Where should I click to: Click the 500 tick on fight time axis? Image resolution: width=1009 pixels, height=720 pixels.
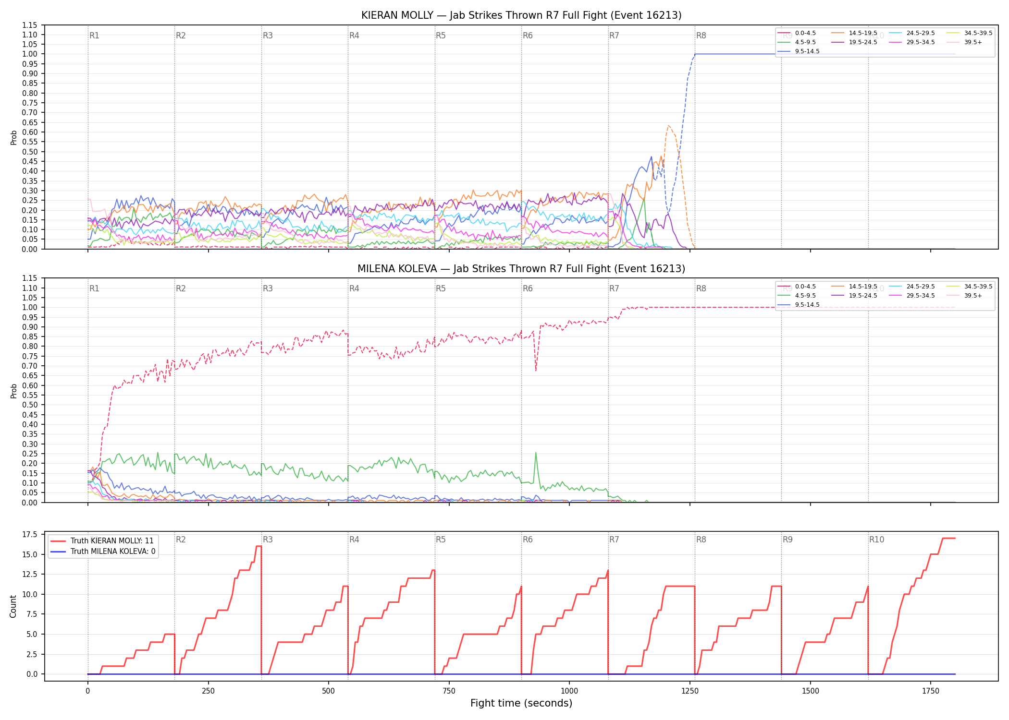click(x=329, y=691)
